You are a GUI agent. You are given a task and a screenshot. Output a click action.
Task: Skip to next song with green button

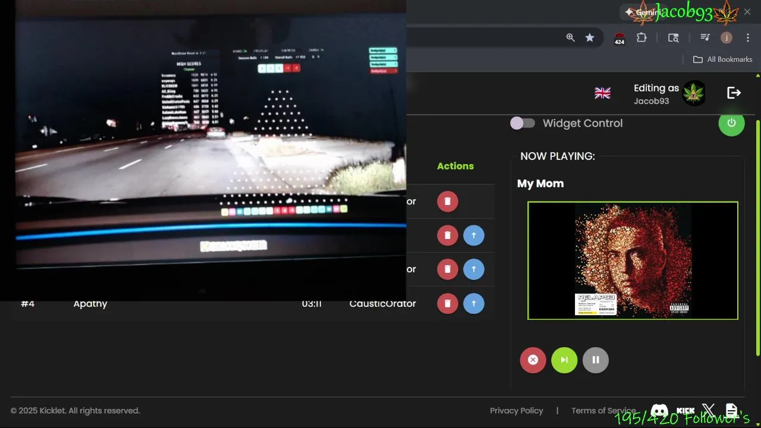coord(564,360)
